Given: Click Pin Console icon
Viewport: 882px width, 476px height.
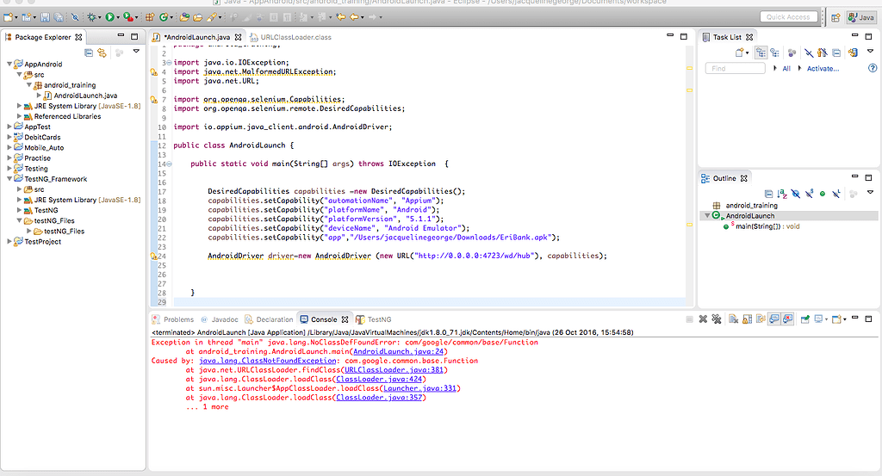Looking at the screenshot, I should point(805,319).
